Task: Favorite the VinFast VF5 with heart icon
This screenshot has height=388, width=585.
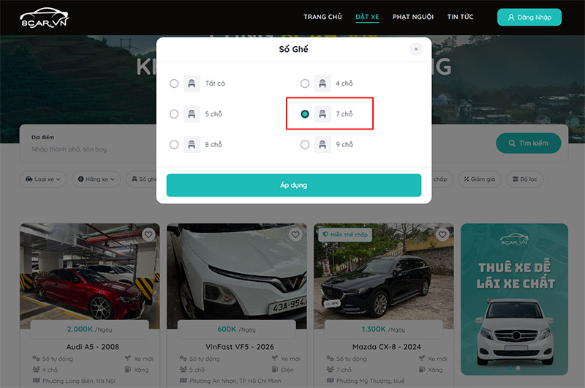Action: [295, 234]
